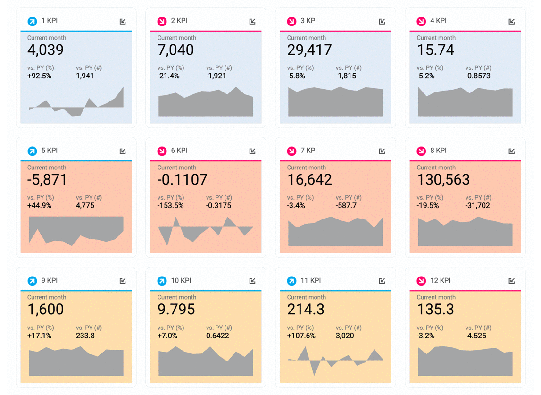541x395 pixels.
Task: Click the blue upward trend icon on 1 KPI
Action: [33, 21]
